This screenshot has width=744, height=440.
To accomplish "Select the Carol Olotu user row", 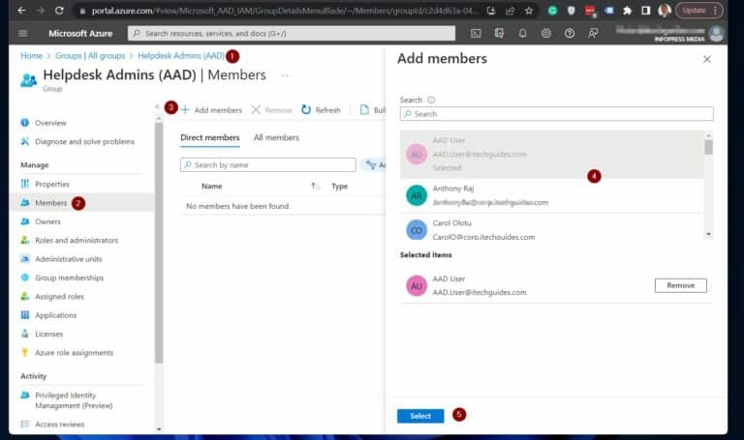I will 551,229.
